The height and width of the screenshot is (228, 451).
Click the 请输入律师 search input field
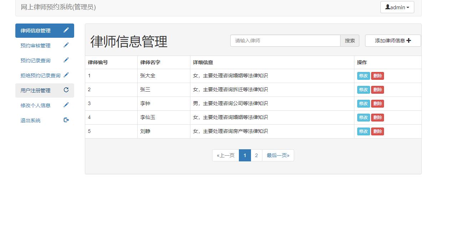tap(285, 41)
